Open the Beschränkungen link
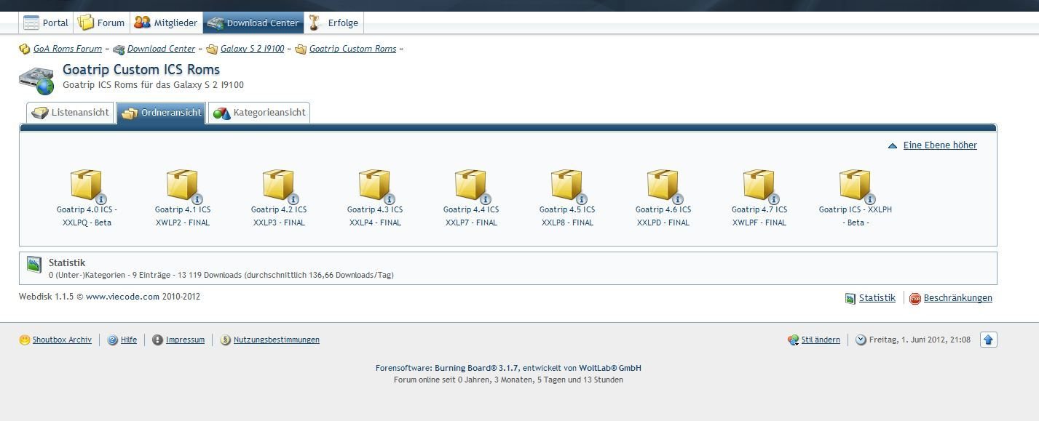Screen dimensions: 1039x421 pyautogui.click(x=958, y=297)
